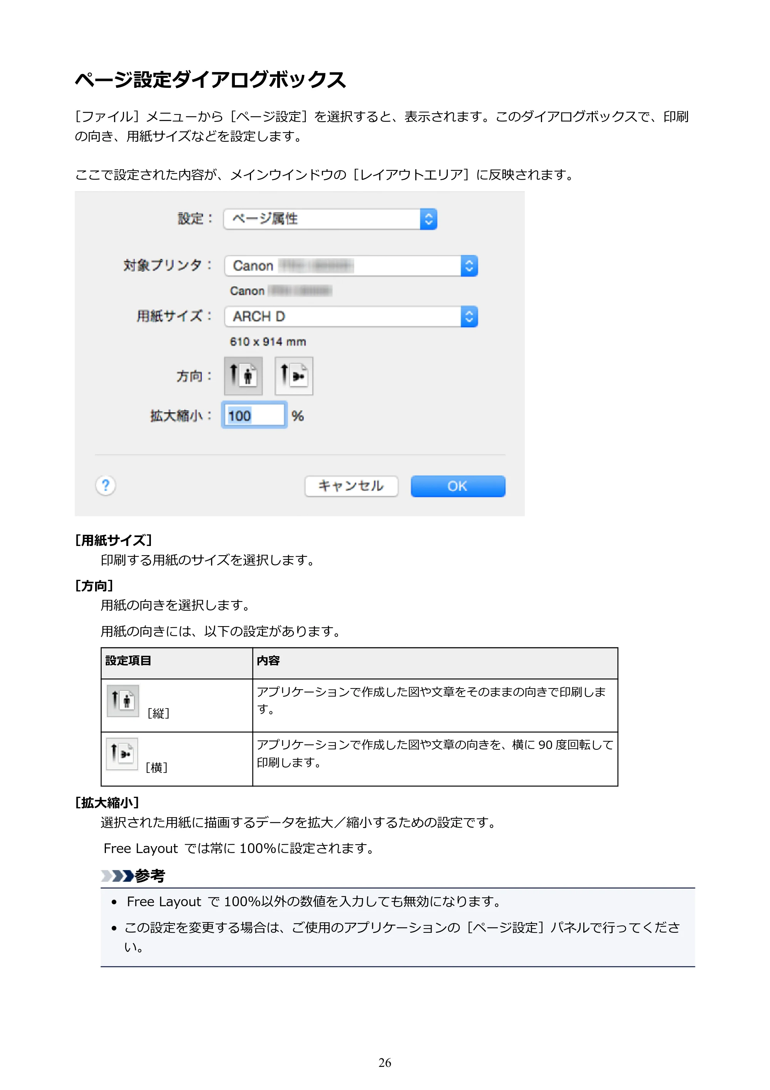
Task: Click the 610 x 914 mm text
Action: [268, 342]
